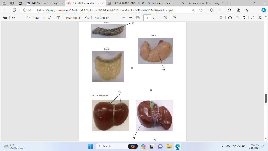268x151 pixels.
Task: Enter full screen PDF view
Action: coord(253,18)
